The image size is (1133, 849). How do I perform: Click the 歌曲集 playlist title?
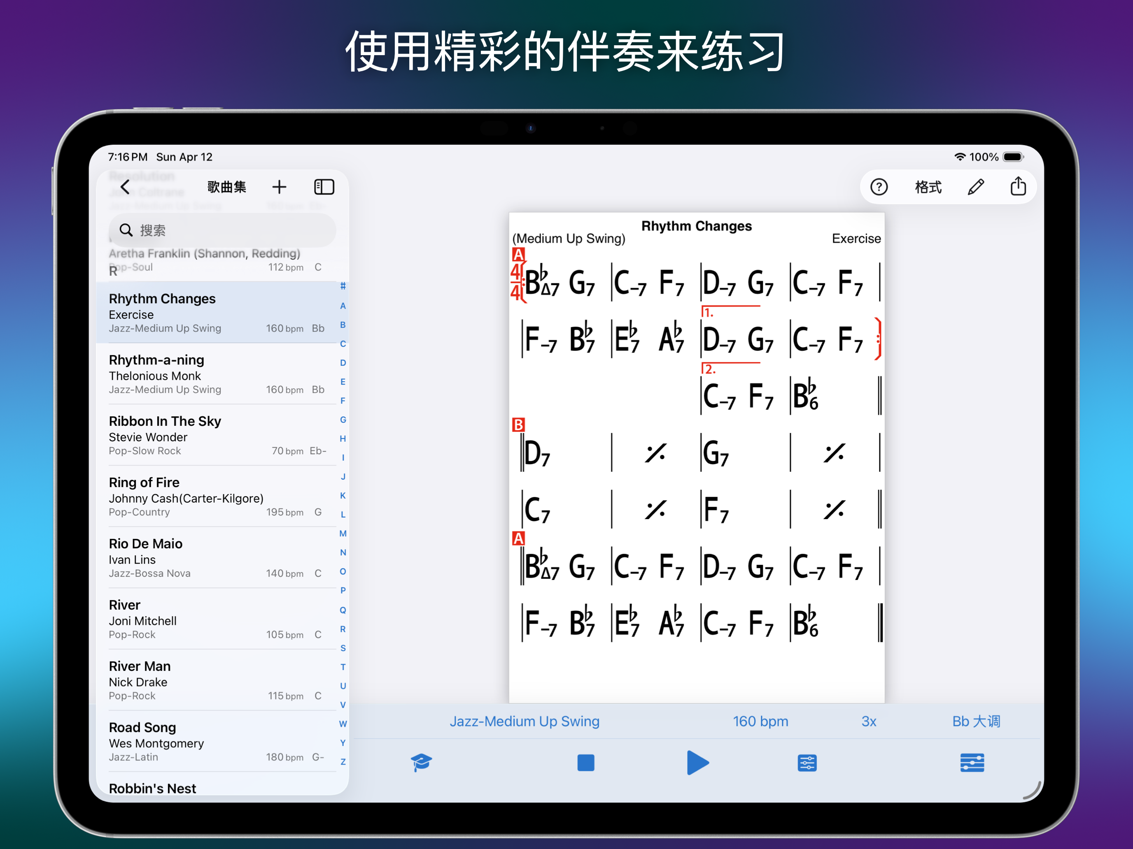pos(226,187)
